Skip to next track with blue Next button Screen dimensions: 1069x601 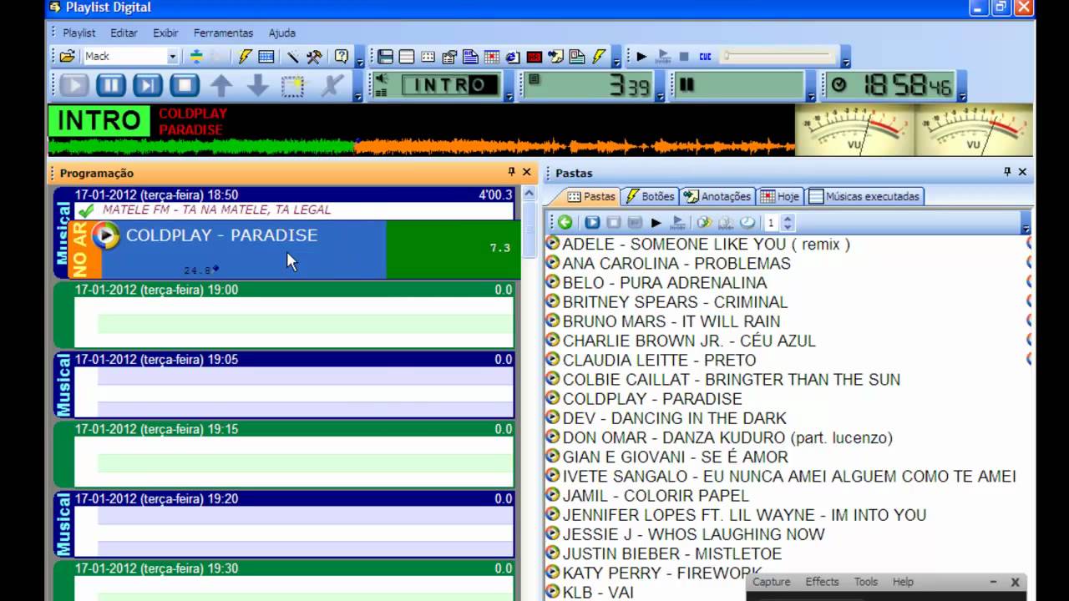[x=147, y=85]
